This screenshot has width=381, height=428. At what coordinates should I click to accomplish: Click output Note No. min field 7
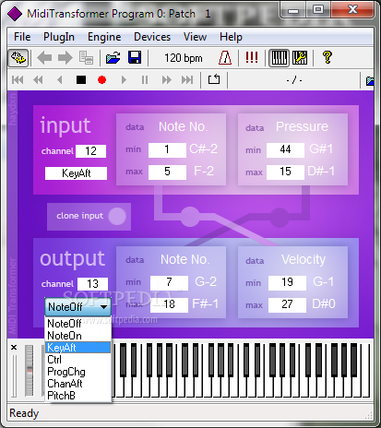(169, 283)
